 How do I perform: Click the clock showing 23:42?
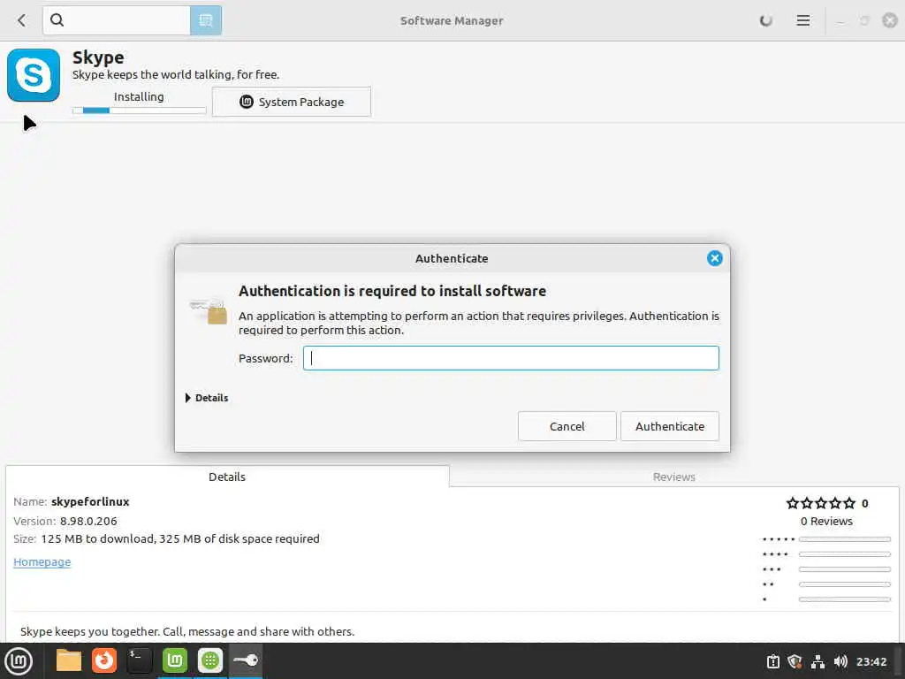(871, 661)
